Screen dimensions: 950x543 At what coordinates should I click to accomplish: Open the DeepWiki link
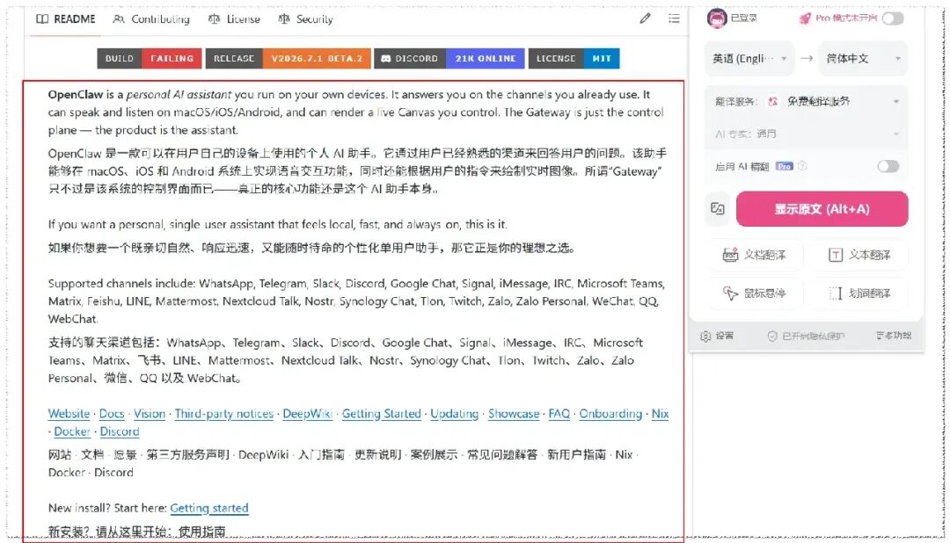coord(307,414)
